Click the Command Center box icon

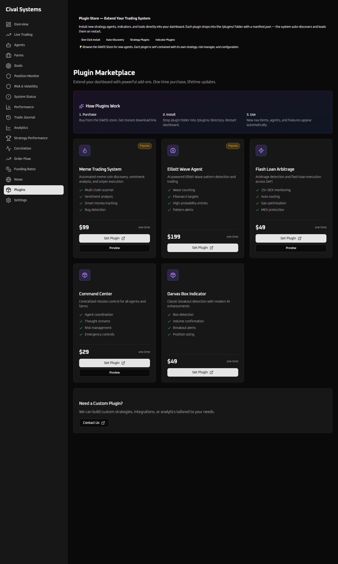pos(85,275)
